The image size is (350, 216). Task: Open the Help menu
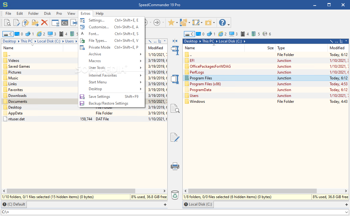(100, 13)
